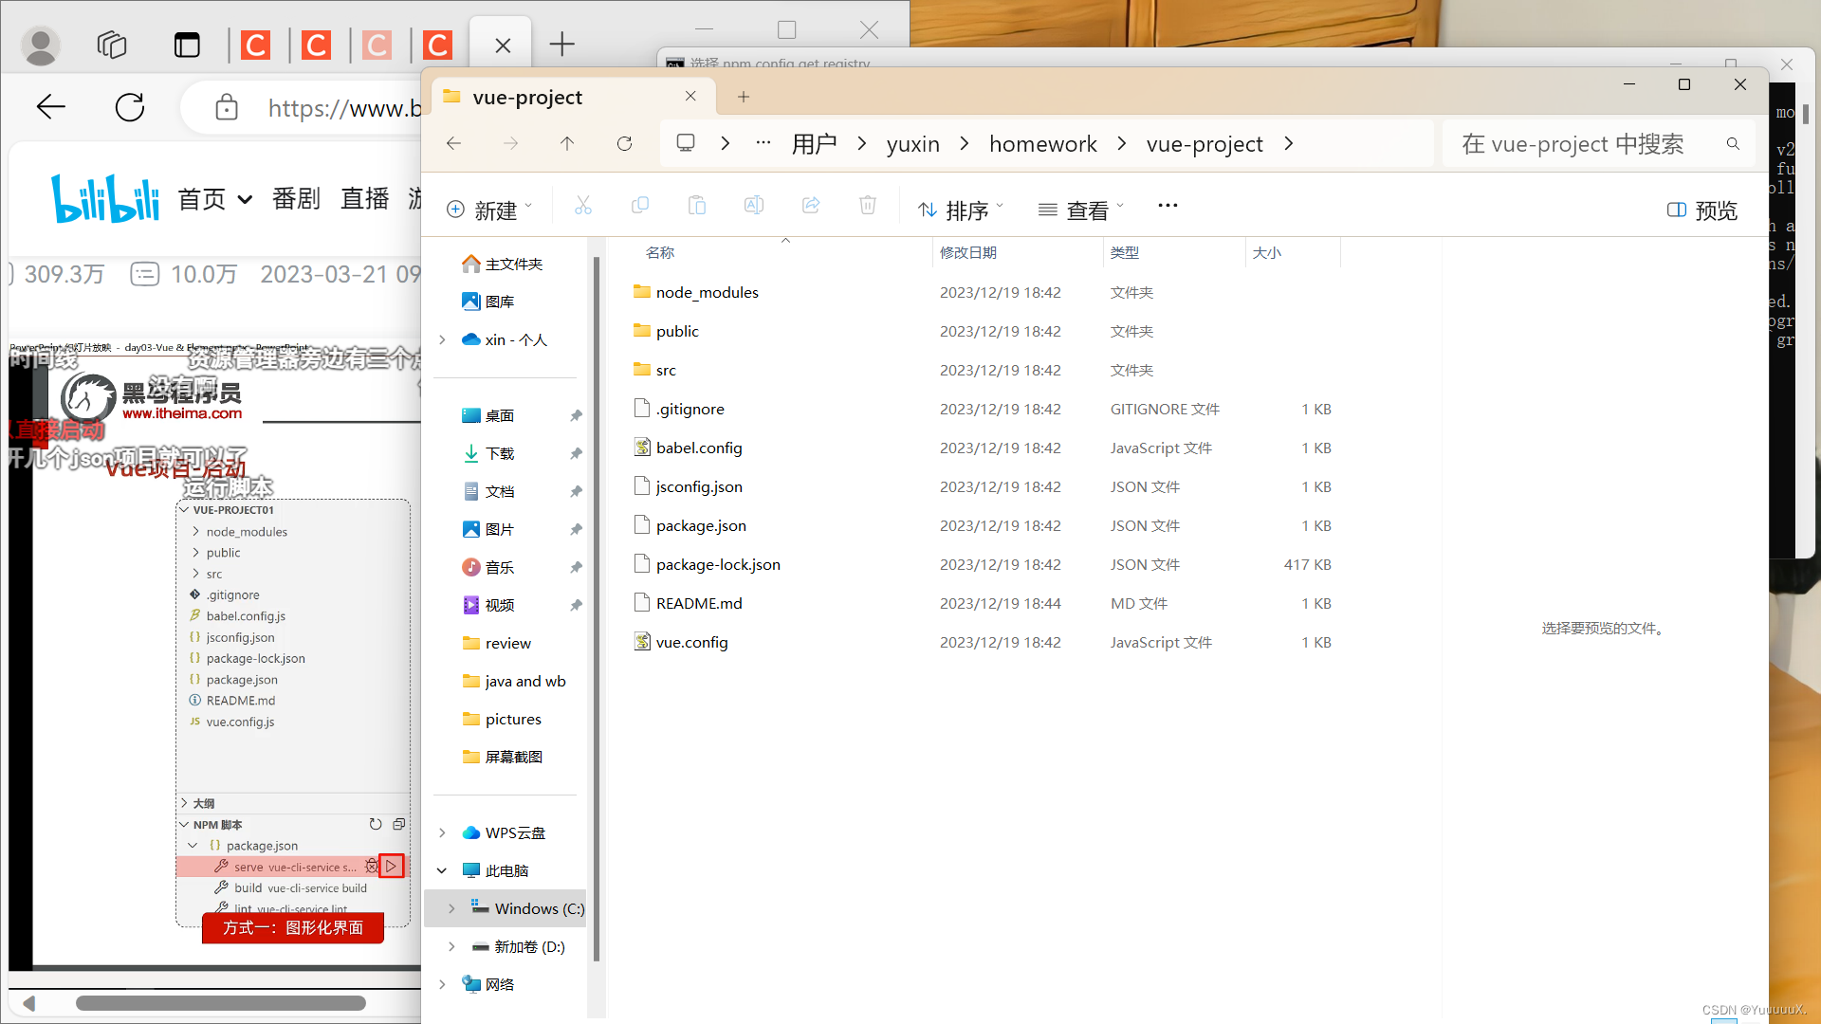
Task: Open the 番剧 menu on bilibili
Action: [297, 199]
